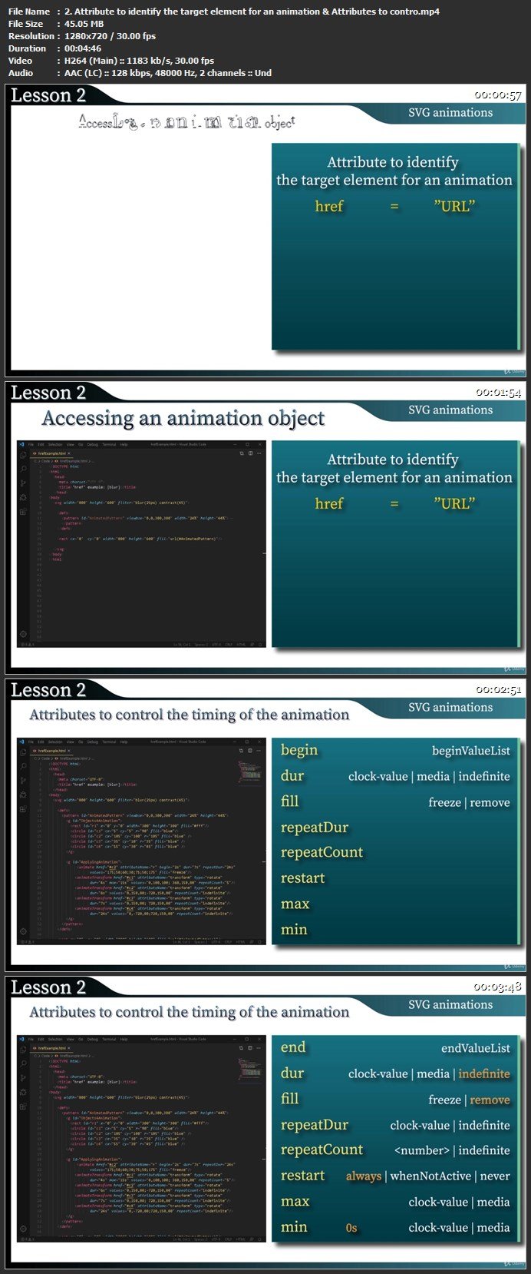Open Debug icon in the 00:01:54 frame's VS Code
Screen dimensions: 531x1274
click(23, 496)
